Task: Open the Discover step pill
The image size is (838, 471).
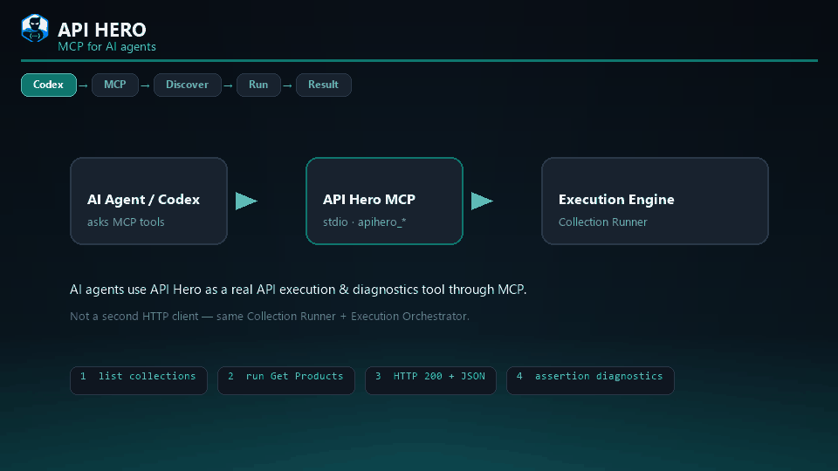Action: click(x=187, y=85)
